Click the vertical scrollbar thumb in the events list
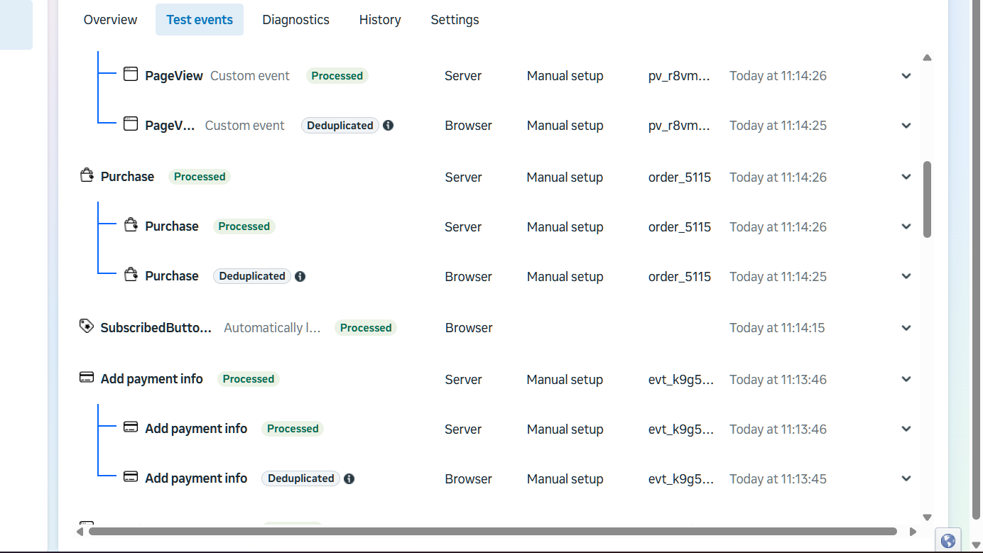Image resolution: width=983 pixels, height=553 pixels. click(x=927, y=199)
